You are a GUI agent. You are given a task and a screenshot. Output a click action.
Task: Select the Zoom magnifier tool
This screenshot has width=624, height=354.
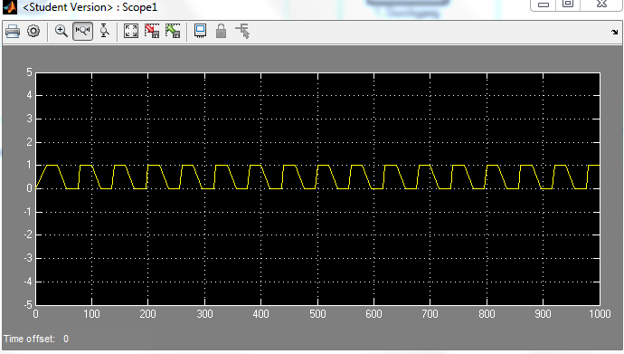[x=61, y=31]
